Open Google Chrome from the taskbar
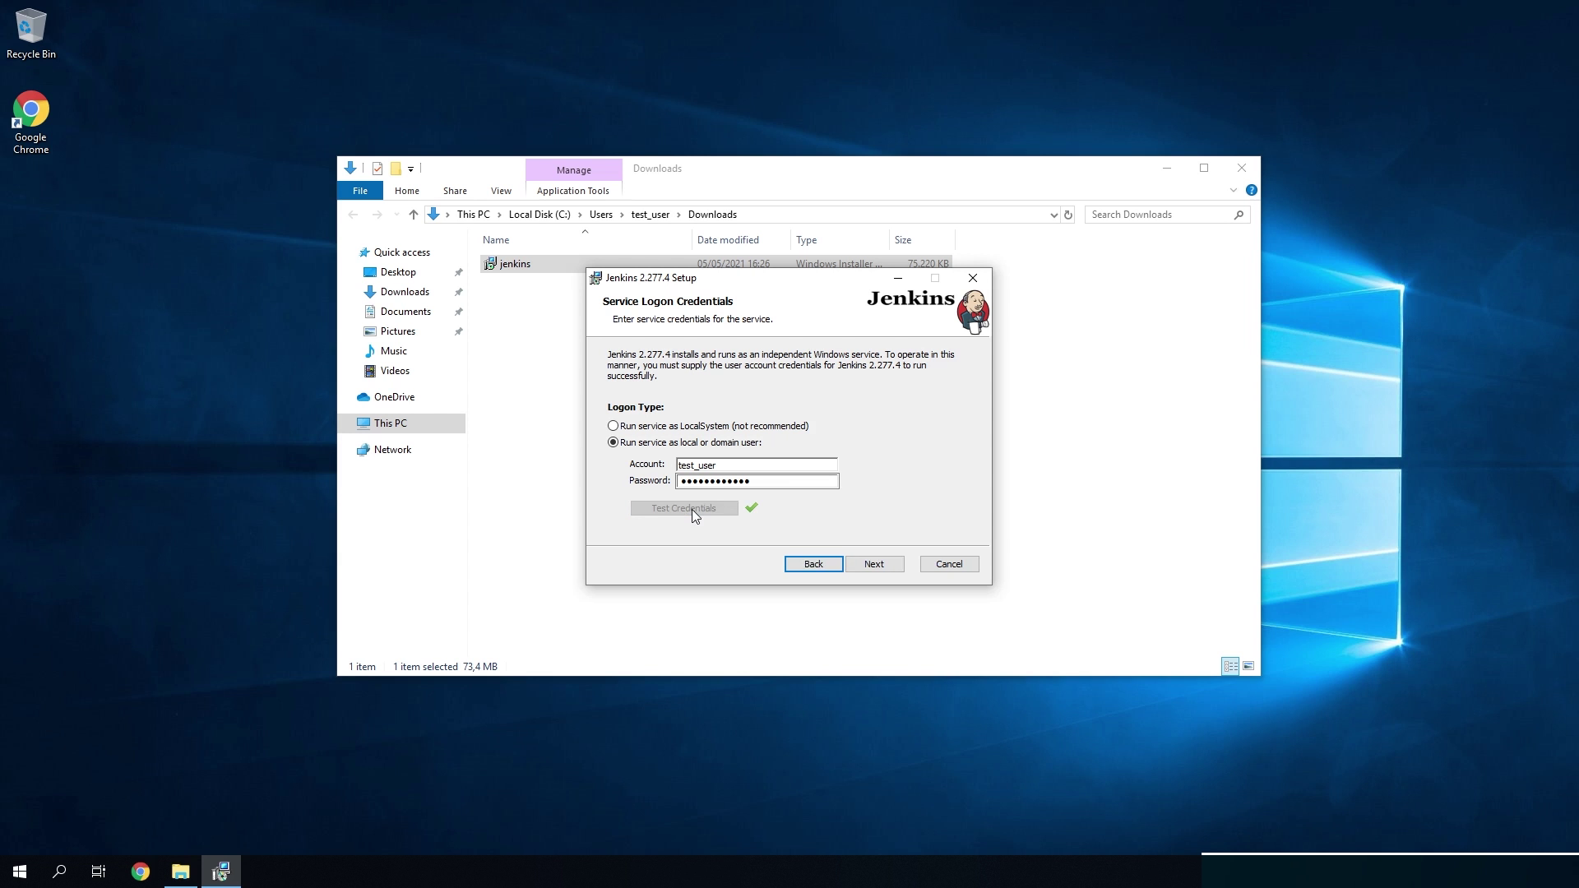The width and height of the screenshot is (1579, 888). pyautogui.click(x=141, y=872)
